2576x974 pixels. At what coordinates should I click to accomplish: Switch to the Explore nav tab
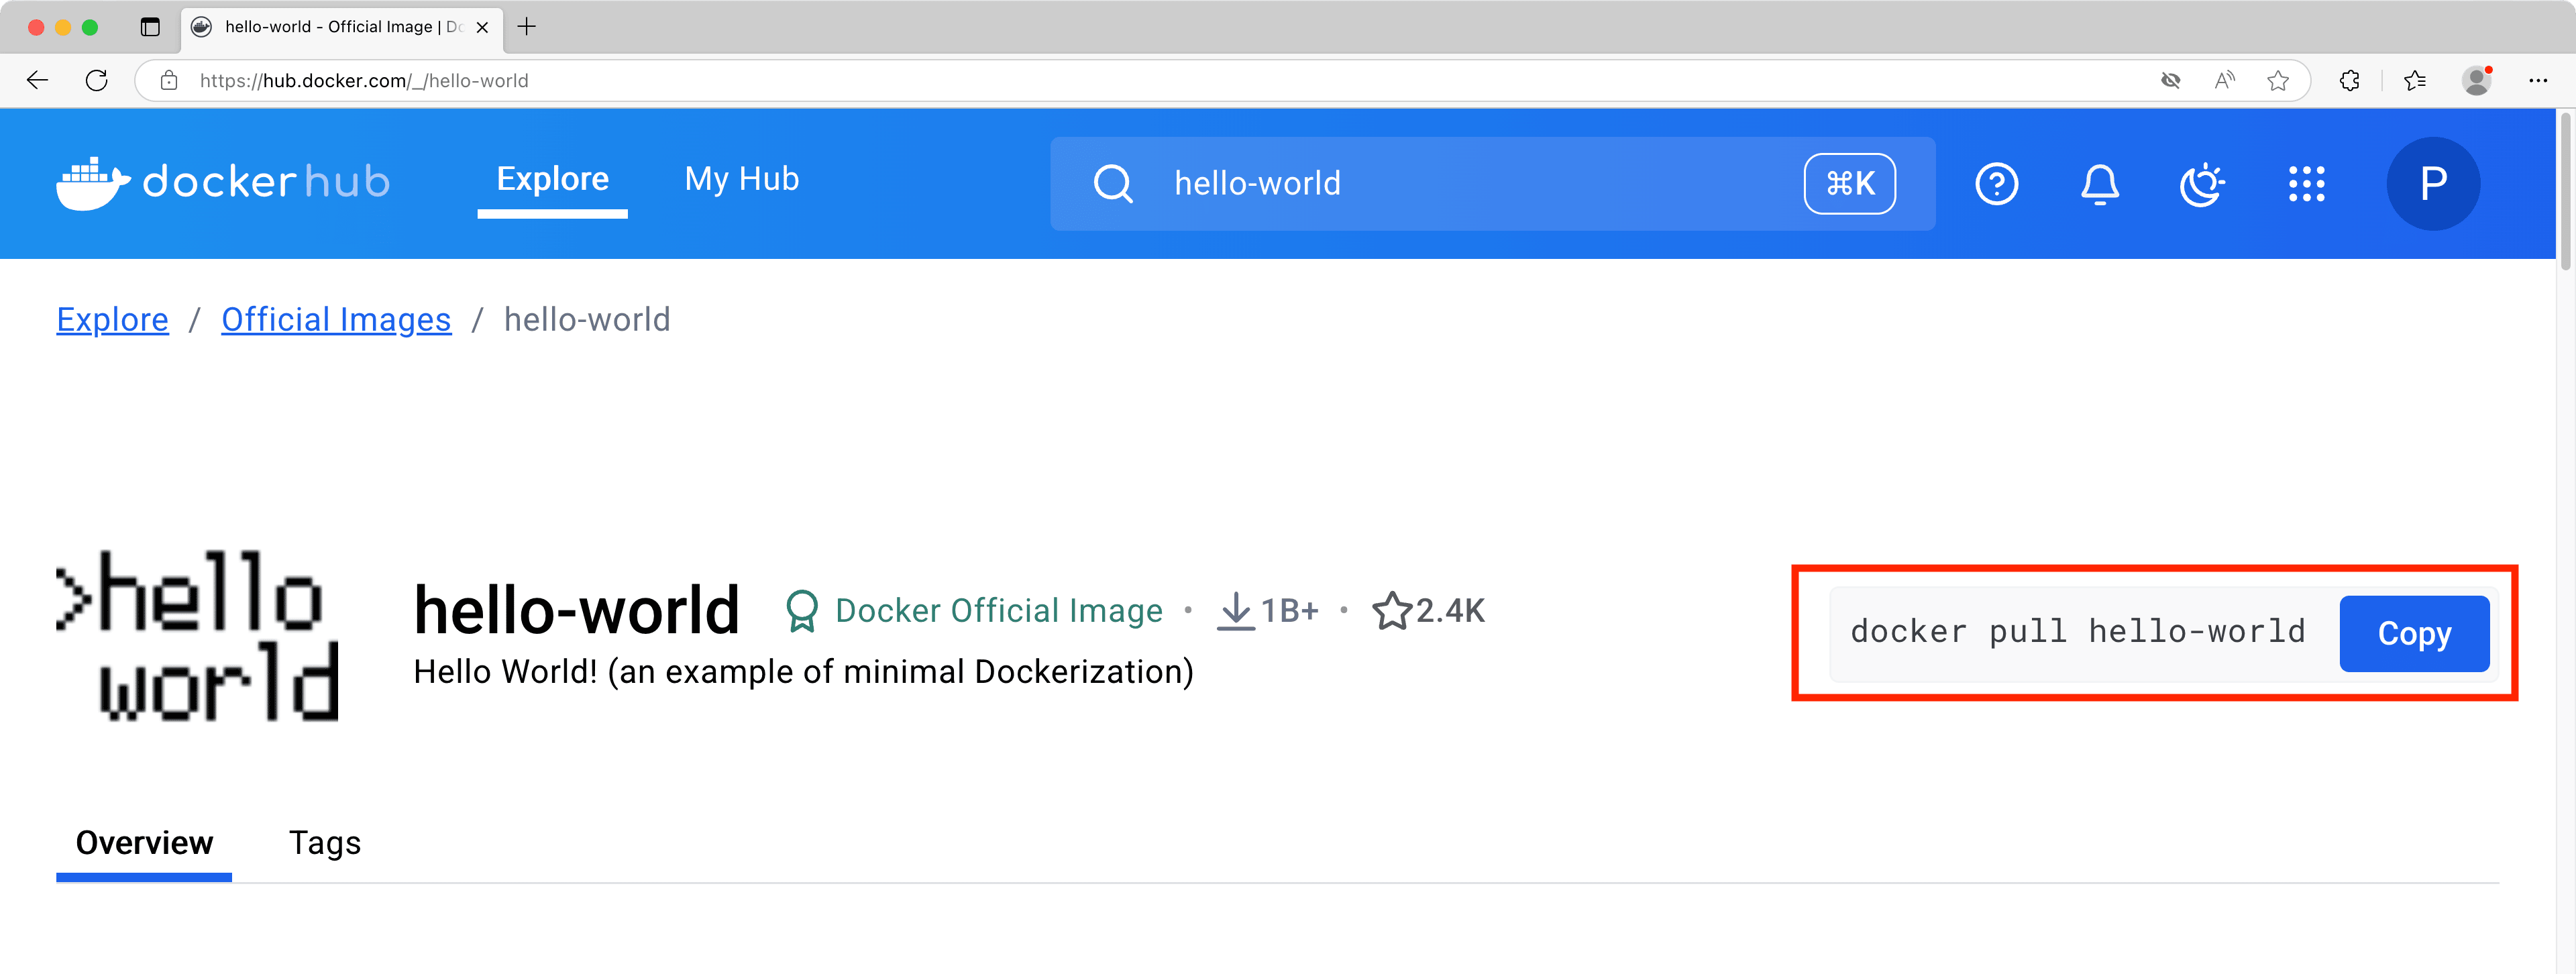coord(552,180)
